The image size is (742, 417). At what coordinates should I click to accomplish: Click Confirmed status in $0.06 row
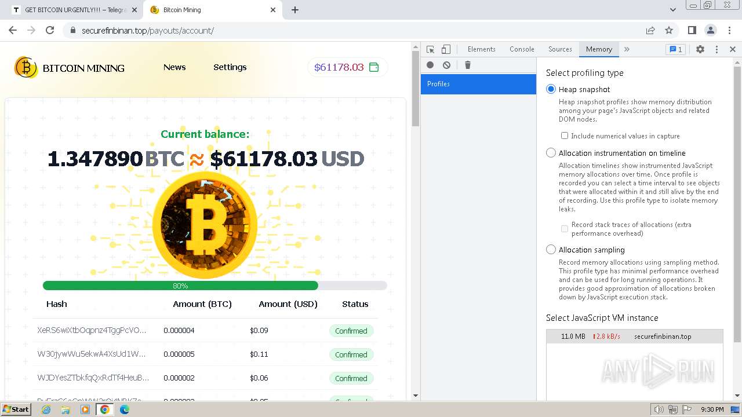[x=351, y=378]
